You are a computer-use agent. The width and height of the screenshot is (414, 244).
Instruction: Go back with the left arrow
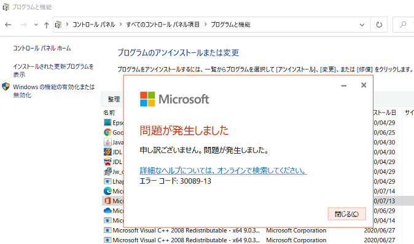click(8, 25)
